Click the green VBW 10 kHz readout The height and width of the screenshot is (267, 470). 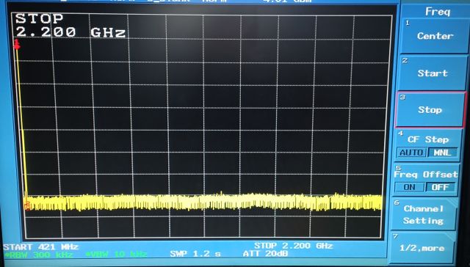[116, 255]
